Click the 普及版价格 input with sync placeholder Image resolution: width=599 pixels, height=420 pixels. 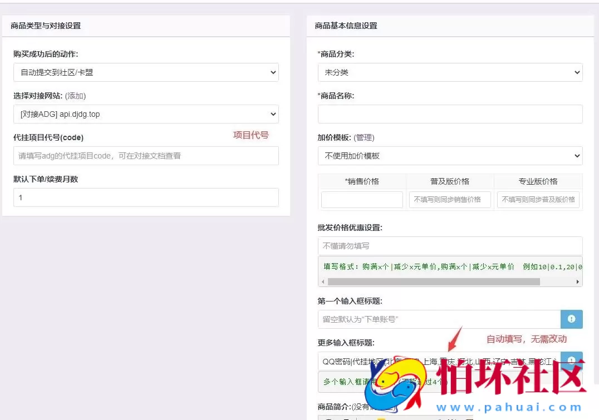point(450,199)
